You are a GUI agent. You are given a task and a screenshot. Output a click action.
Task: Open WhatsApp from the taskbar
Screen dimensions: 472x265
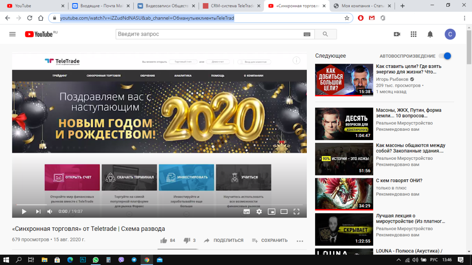point(96,260)
